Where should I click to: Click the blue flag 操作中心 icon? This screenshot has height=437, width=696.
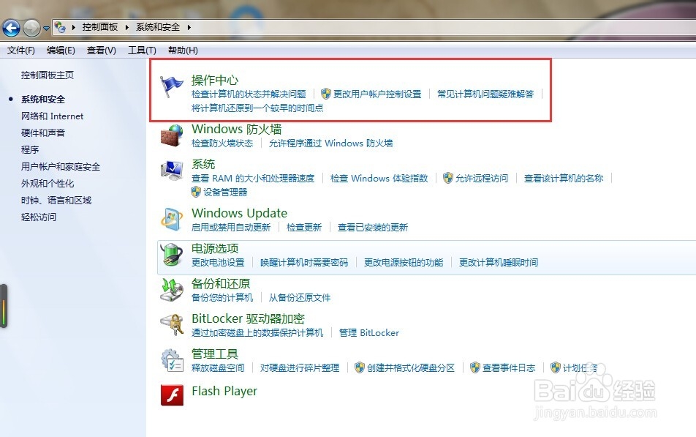pyautogui.click(x=171, y=86)
